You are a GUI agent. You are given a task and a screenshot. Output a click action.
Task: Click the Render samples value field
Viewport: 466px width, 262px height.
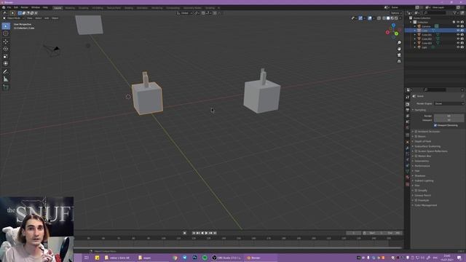449,116
